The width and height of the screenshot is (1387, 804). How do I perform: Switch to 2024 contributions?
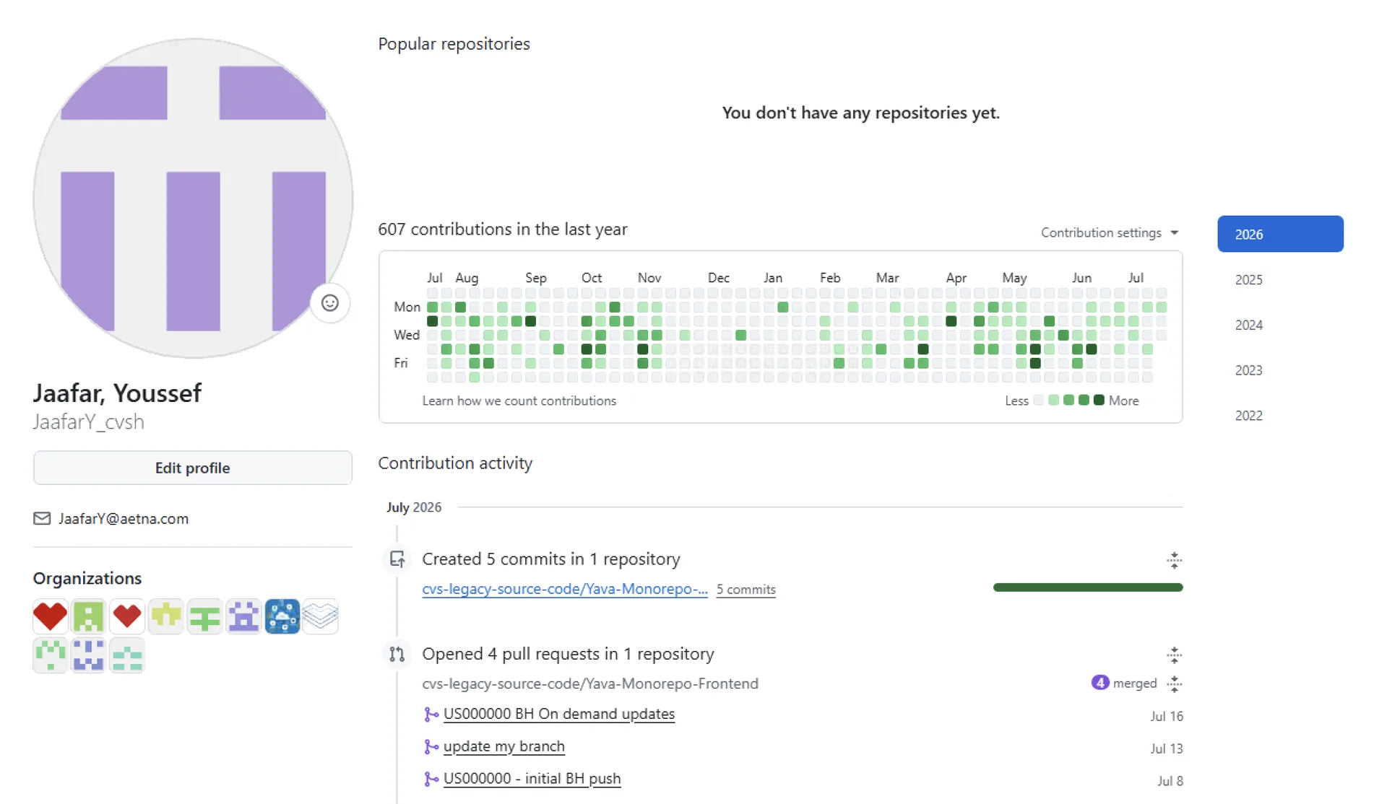coord(1249,325)
